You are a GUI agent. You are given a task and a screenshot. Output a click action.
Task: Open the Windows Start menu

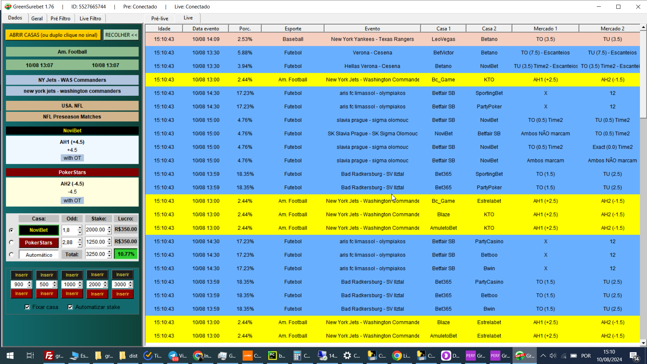point(10,356)
